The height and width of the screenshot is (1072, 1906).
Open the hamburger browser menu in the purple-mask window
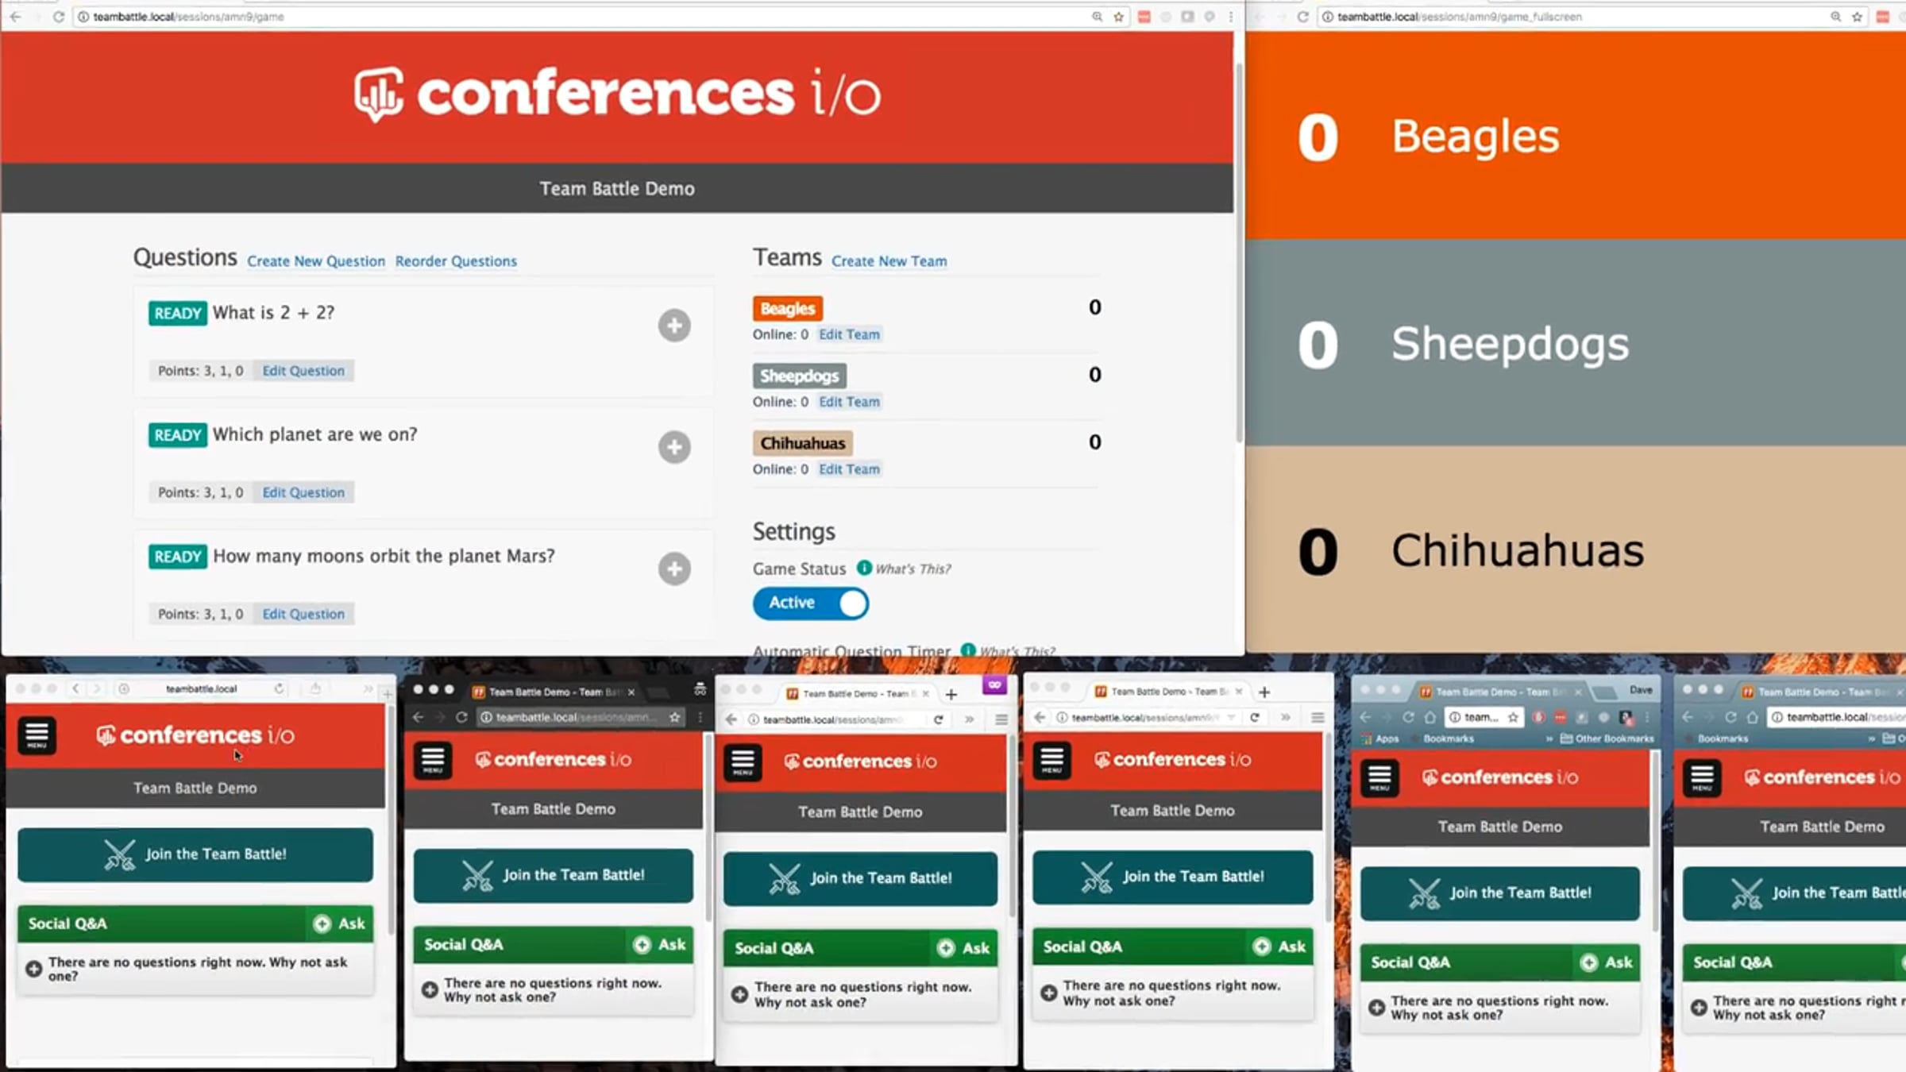tap(1001, 719)
